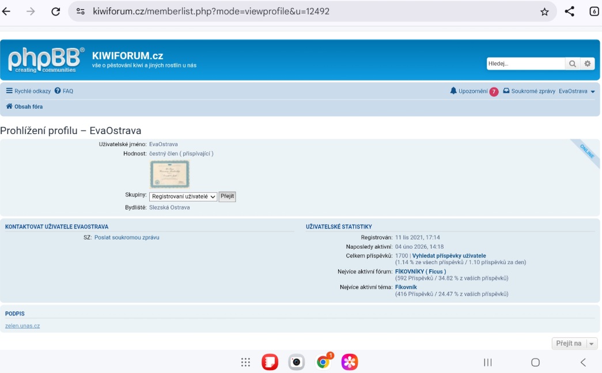Open the Rychlé odkazy menu
The image size is (602, 373).
pos(32,91)
